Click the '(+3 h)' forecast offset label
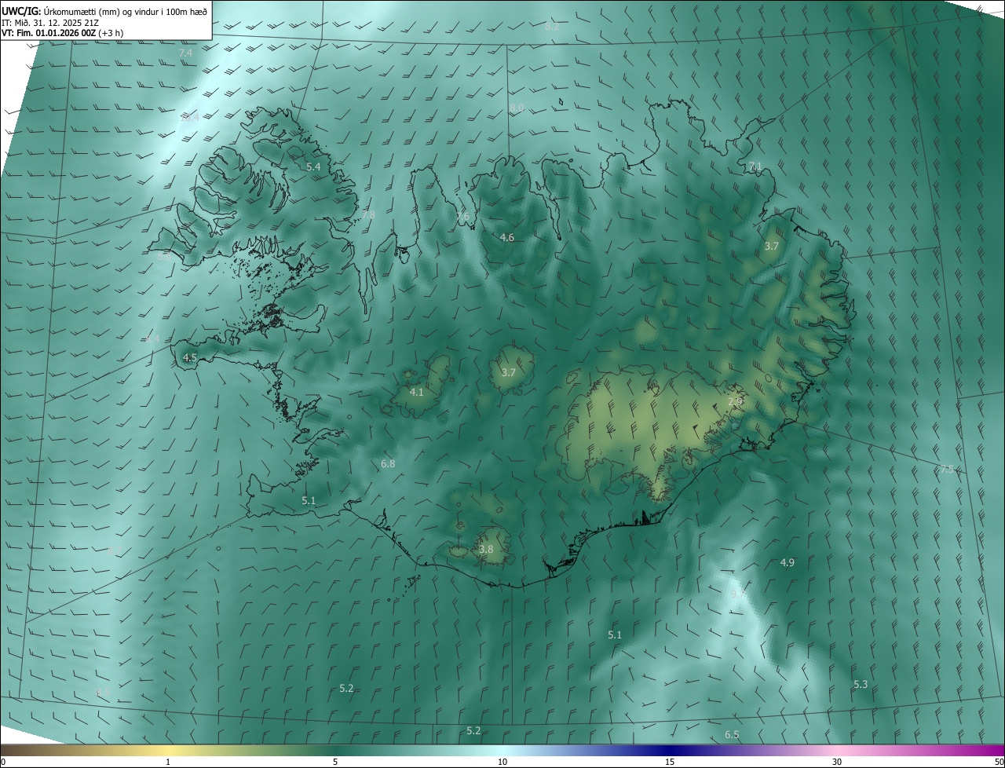The image size is (1005, 768). tap(111, 33)
